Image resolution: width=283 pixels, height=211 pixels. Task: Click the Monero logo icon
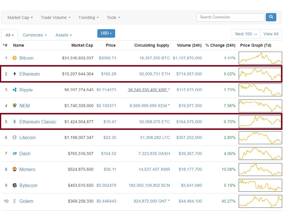[15, 169]
